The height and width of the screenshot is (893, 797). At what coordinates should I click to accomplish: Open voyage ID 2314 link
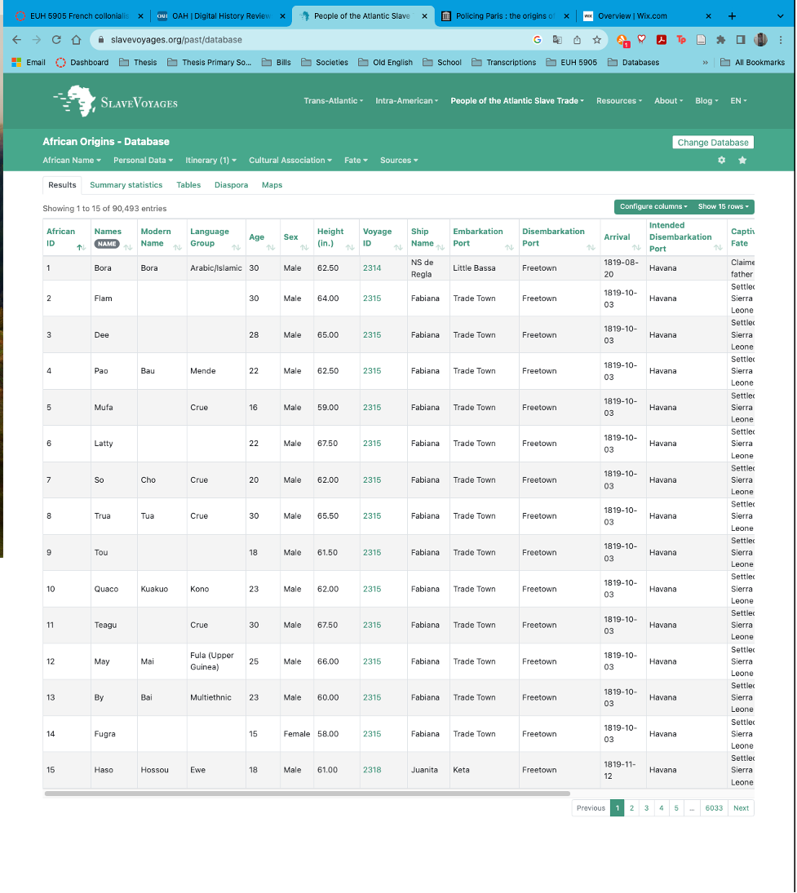click(x=372, y=268)
